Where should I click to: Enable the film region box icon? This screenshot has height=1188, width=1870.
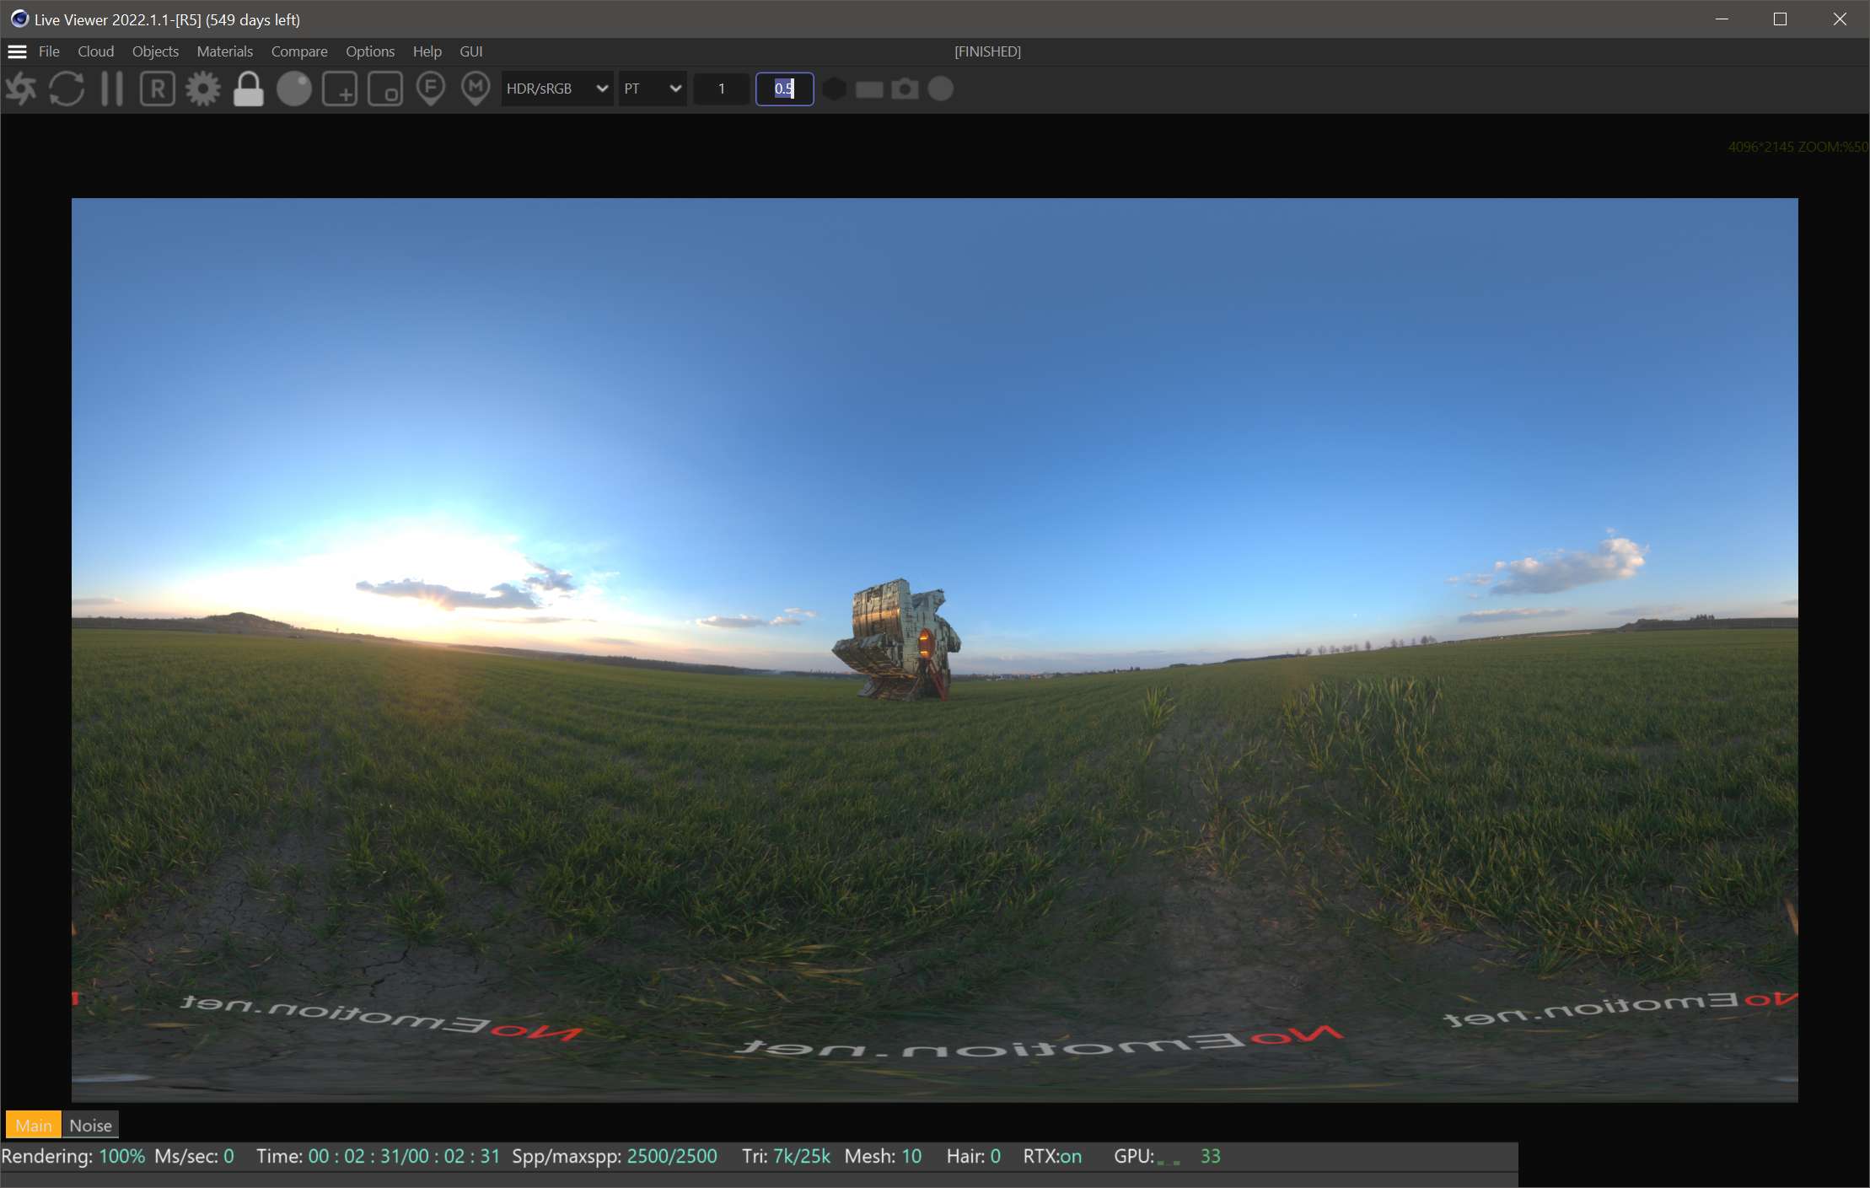(385, 89)
